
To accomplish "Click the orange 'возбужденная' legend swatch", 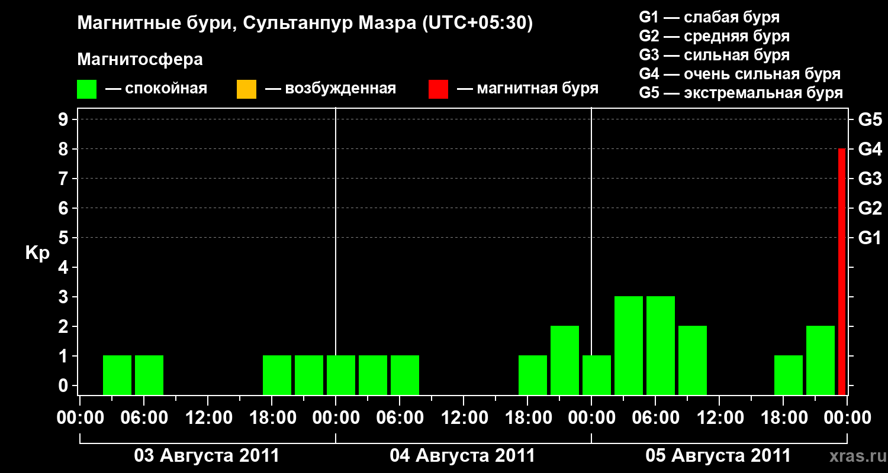I will click(x=246, y=89).
